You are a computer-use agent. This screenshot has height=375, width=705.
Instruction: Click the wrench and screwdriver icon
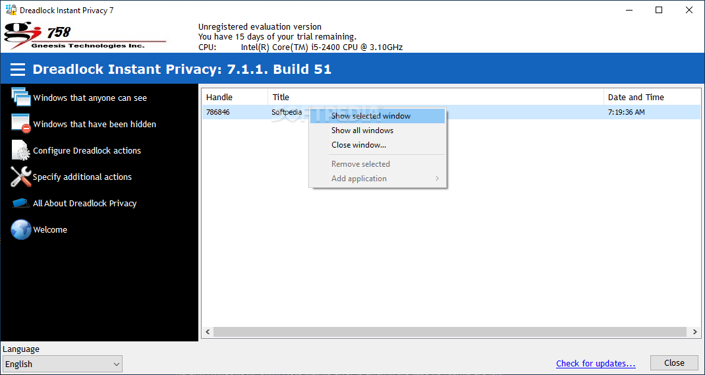click(20, 176)
